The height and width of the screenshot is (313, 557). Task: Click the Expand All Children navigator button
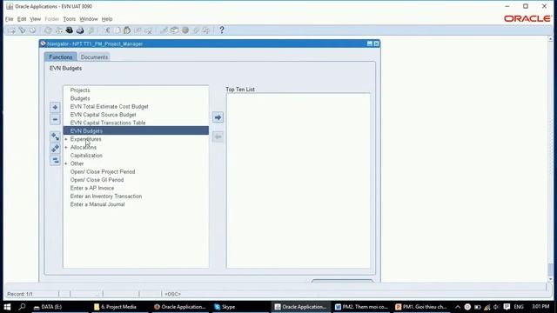55,137
